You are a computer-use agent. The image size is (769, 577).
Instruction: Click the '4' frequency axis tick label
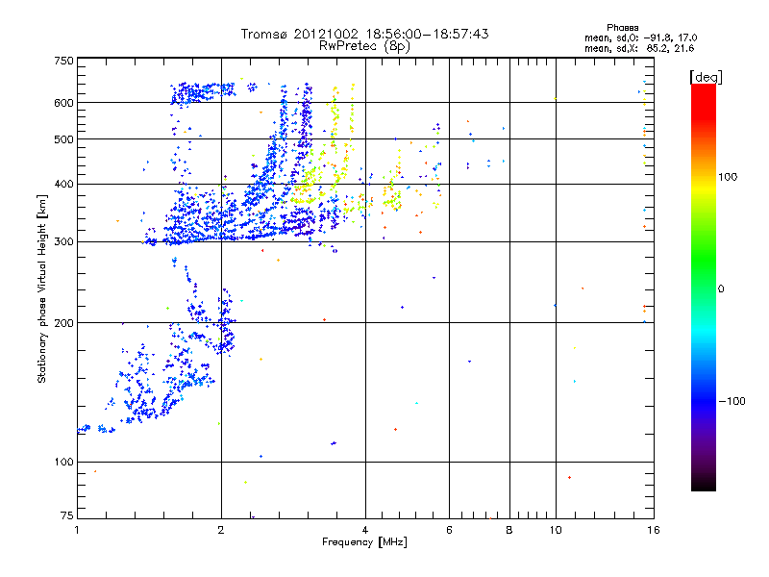coord(365,530)
